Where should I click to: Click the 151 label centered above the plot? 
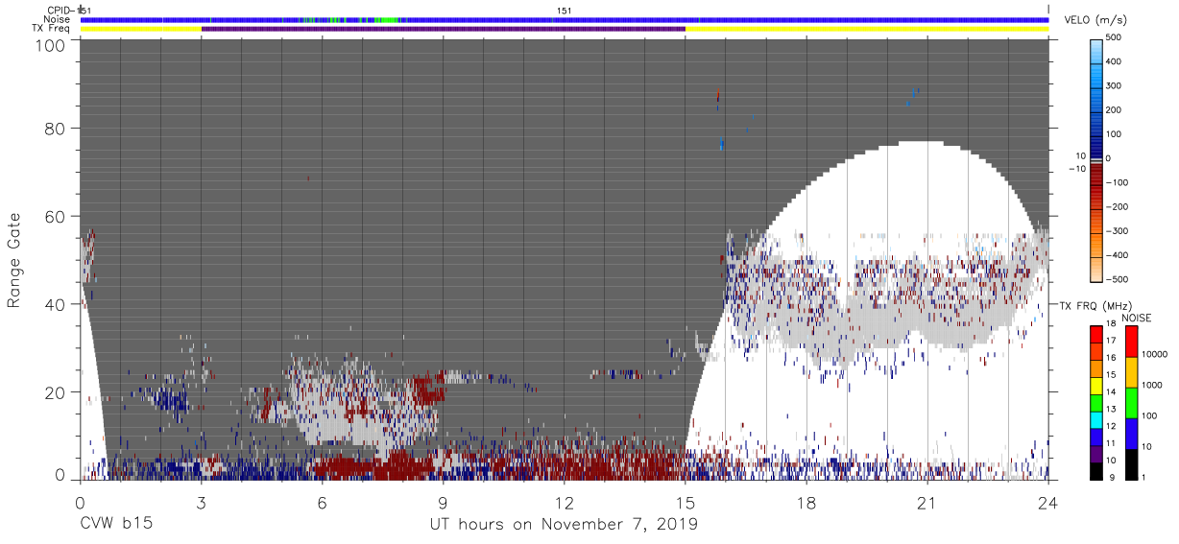[x=565, y=10]
